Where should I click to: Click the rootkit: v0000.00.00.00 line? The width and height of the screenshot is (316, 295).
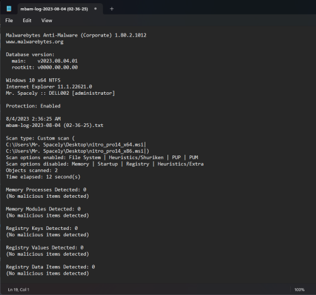(45, 68)
